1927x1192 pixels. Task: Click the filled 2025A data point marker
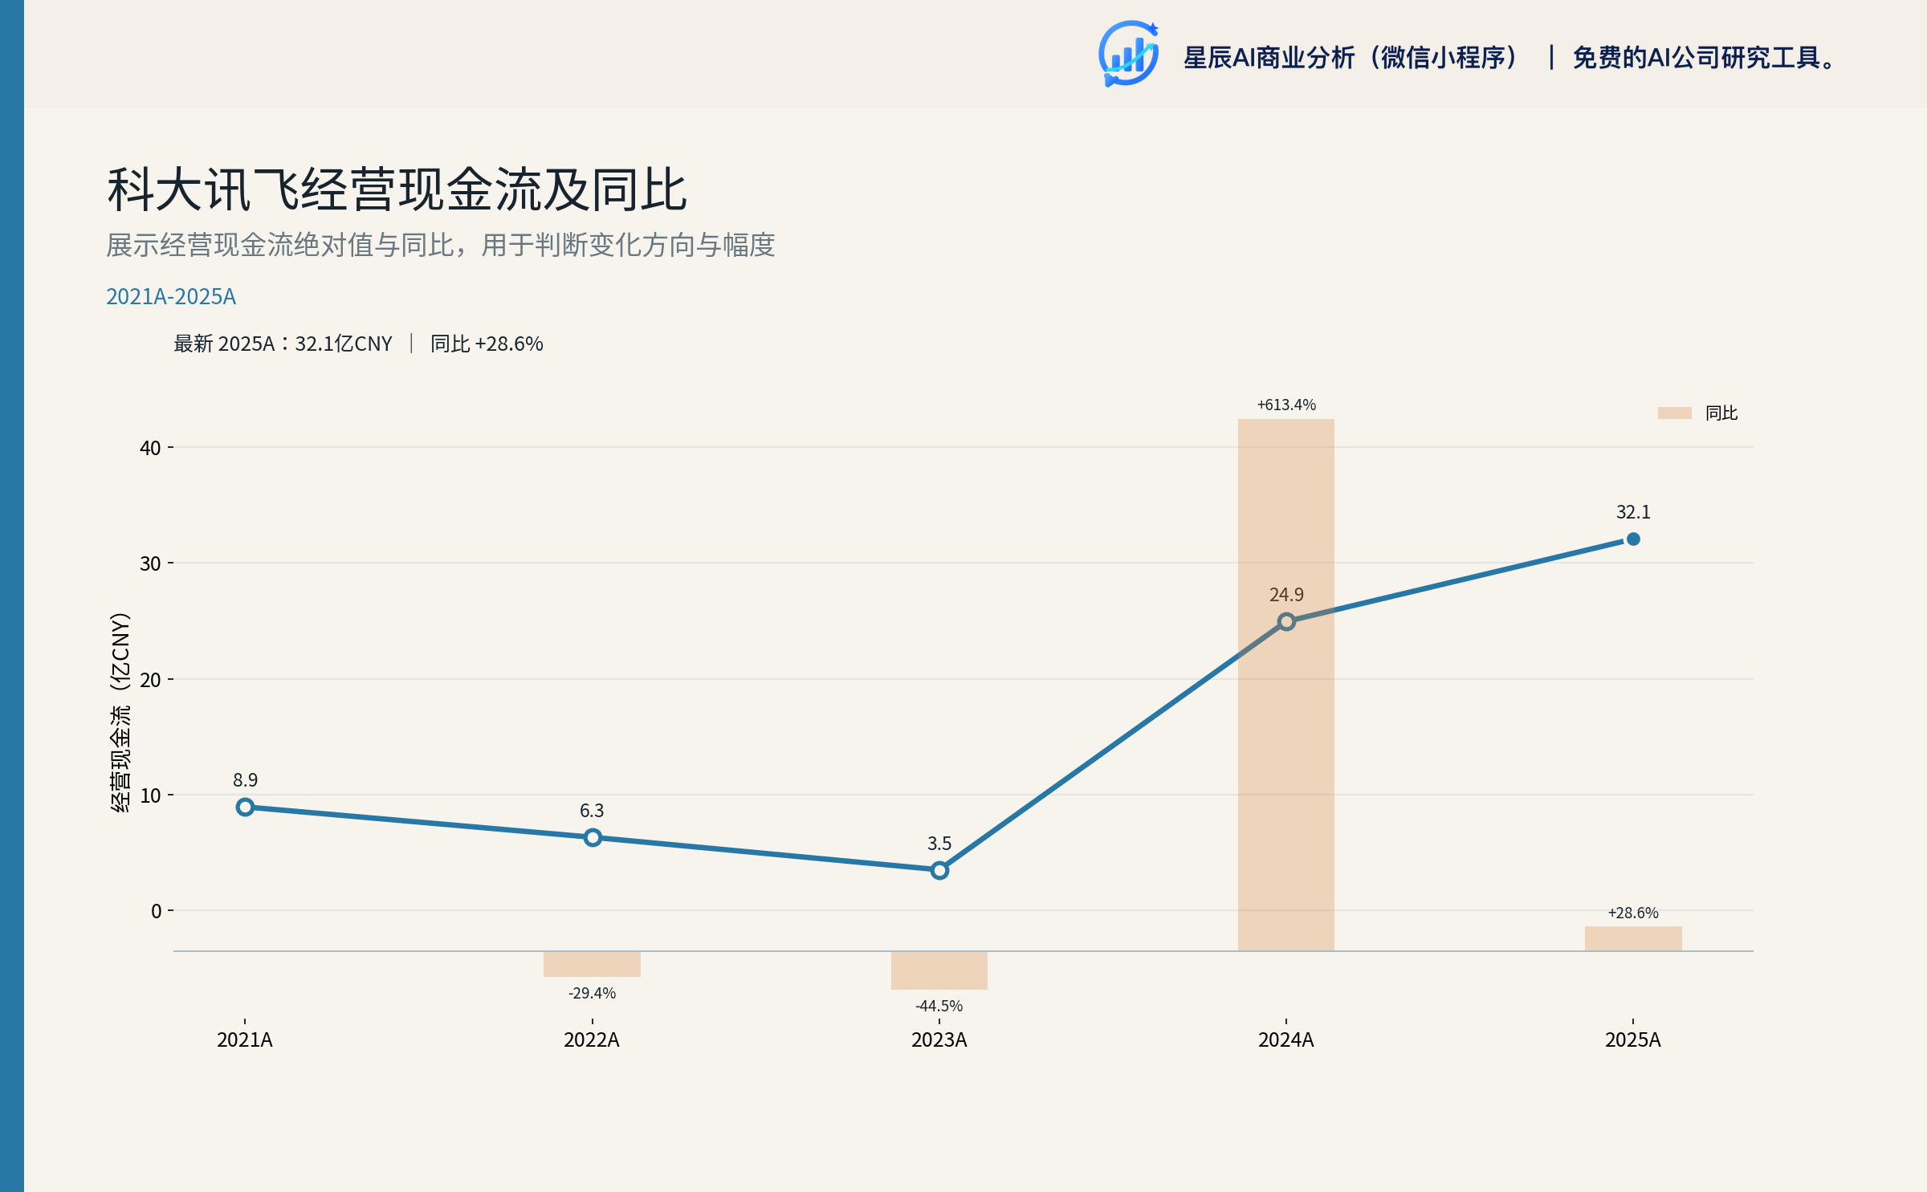(x=1633, y=539)
